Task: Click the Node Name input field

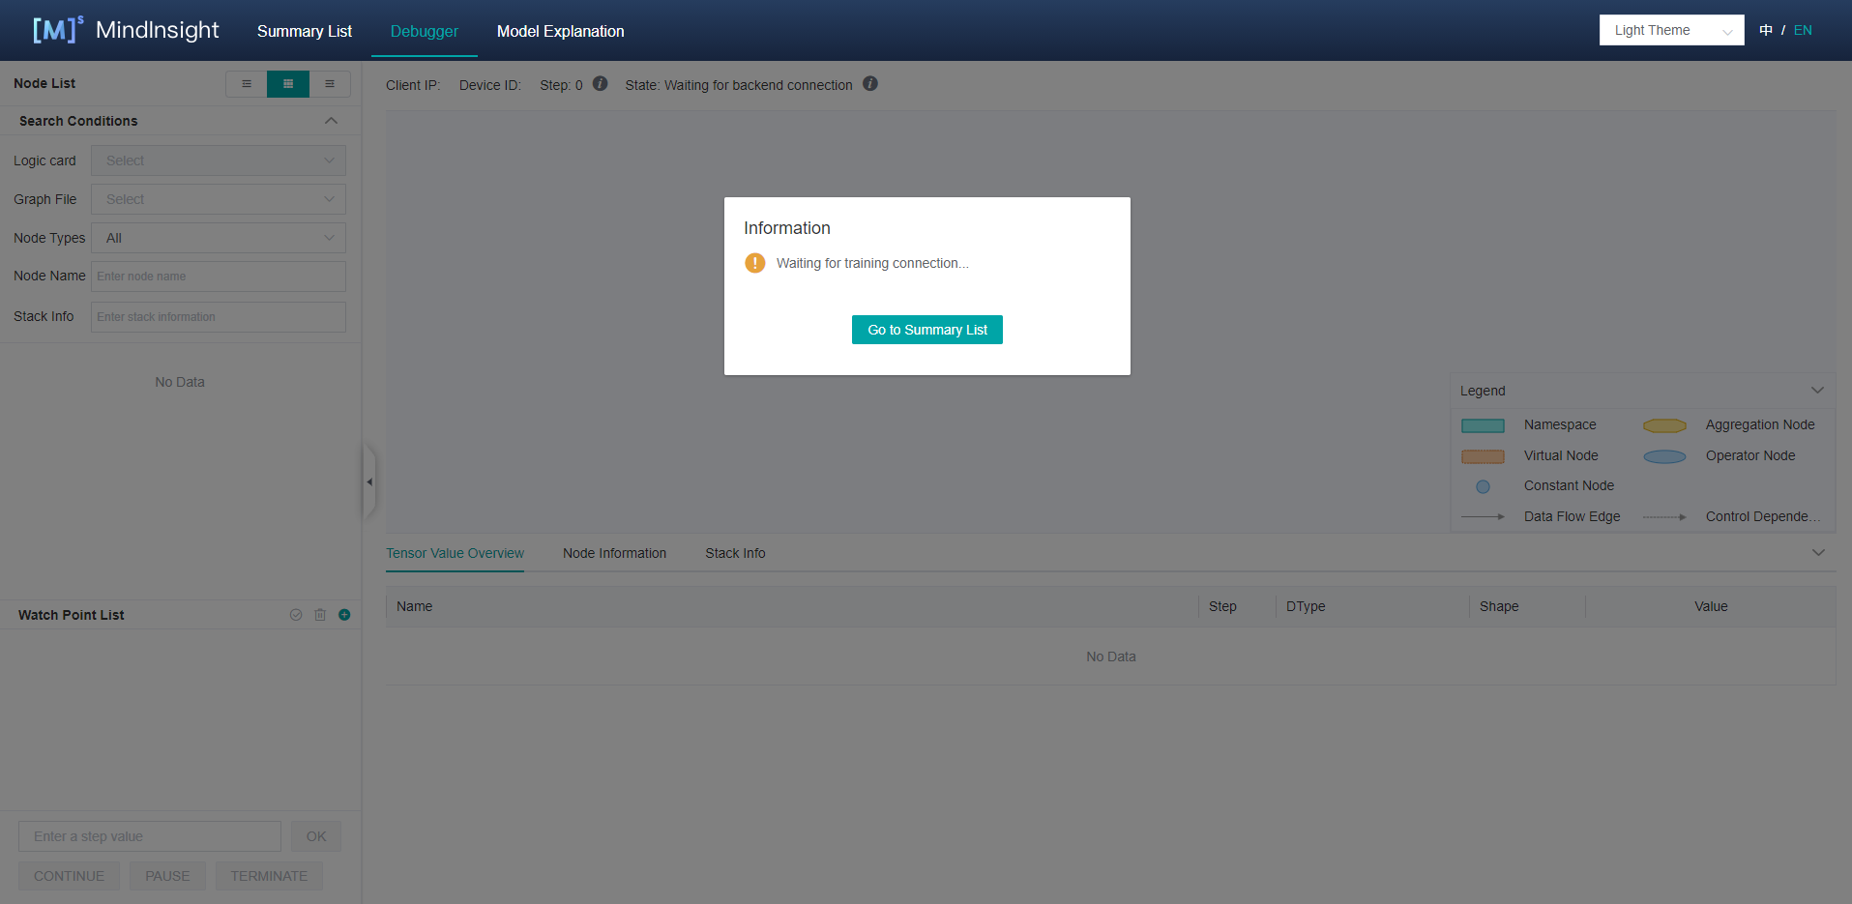Action: (x=219, y=277)
